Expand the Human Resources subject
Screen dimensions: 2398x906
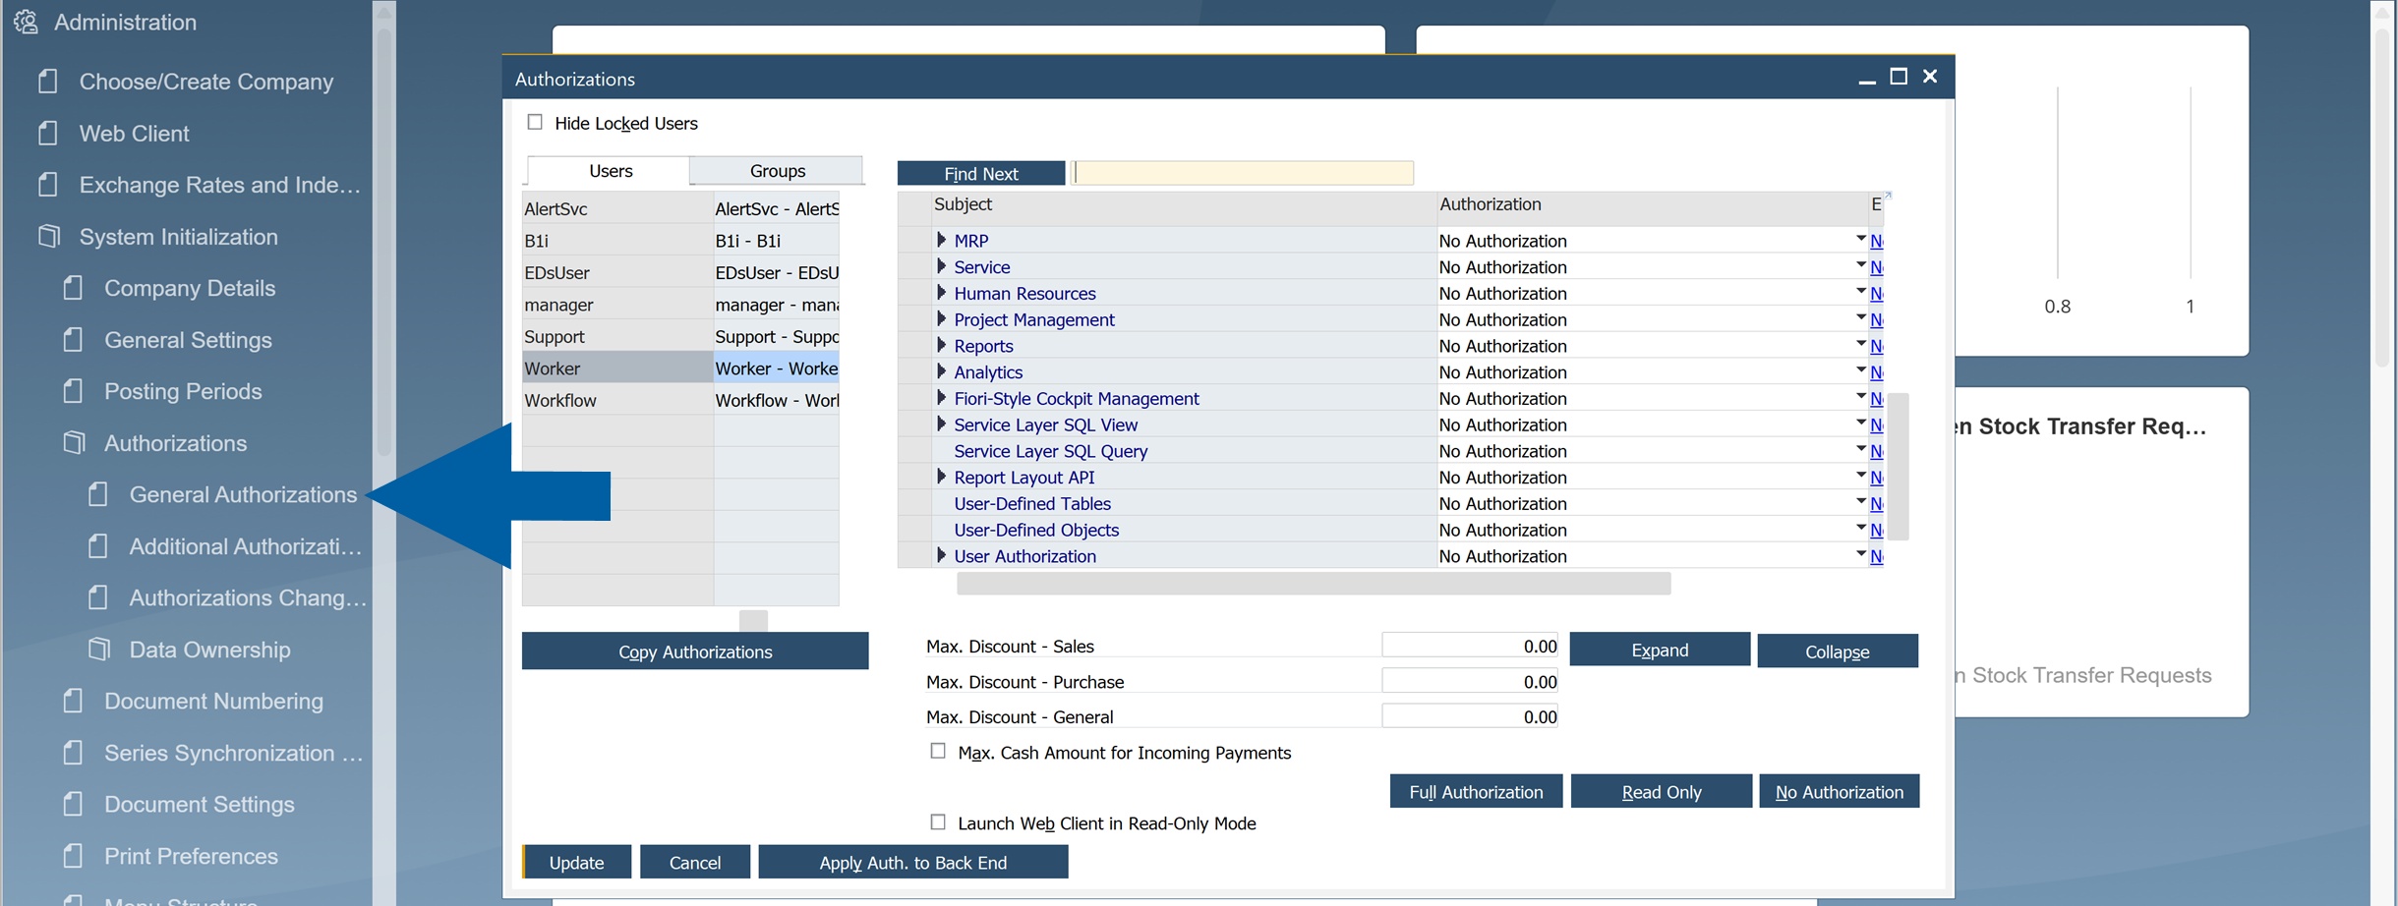941,292
